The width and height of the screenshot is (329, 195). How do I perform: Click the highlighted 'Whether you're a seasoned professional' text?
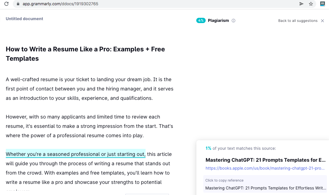[75, 154]
